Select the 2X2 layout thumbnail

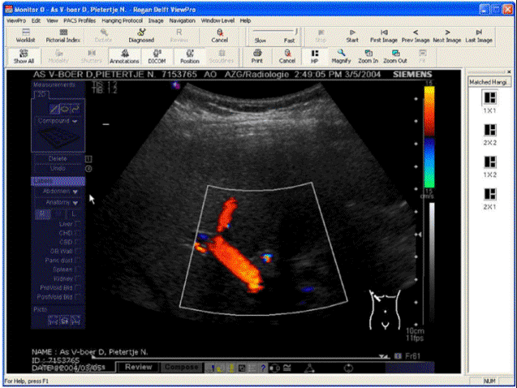pos(490,129)
